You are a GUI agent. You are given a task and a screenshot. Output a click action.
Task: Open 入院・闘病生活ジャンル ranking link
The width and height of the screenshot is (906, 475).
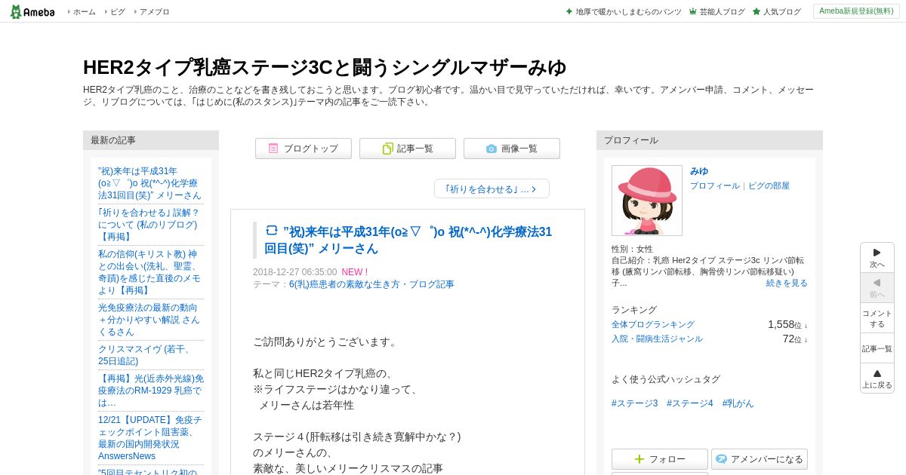pos(657,339)
